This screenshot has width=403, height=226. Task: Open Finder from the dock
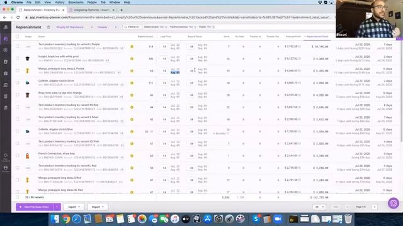point(55,219)
